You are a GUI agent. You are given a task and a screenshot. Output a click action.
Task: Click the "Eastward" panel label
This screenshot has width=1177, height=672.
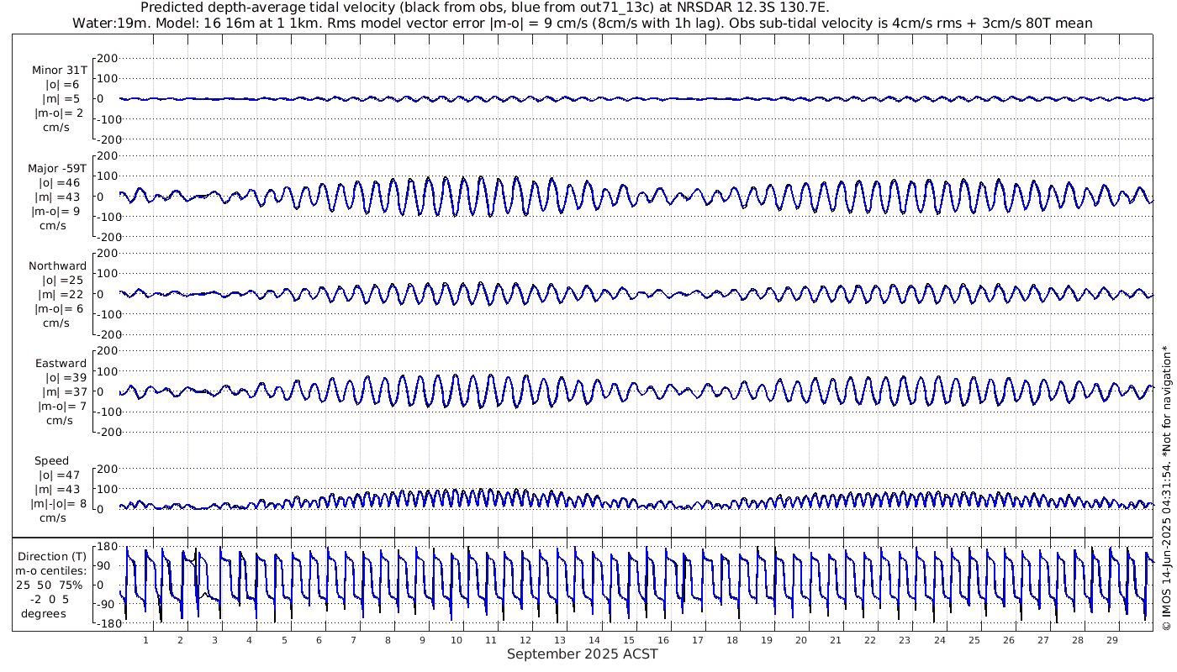click(x=61, y=364)
